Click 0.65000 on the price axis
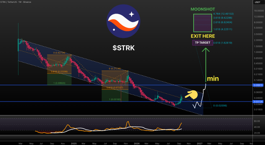Viewport: 265px width, 145px height. pos(259,58)
